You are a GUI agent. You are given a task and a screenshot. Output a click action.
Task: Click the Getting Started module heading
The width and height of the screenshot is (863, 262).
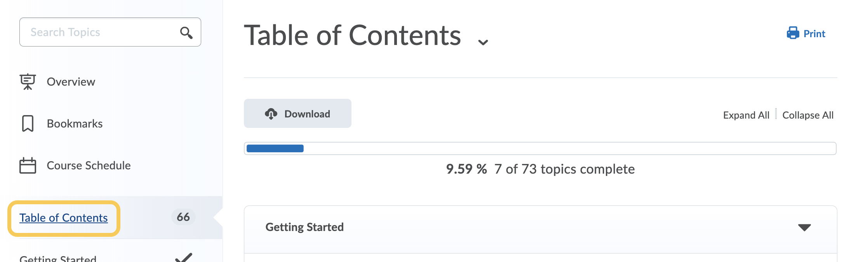304,227
